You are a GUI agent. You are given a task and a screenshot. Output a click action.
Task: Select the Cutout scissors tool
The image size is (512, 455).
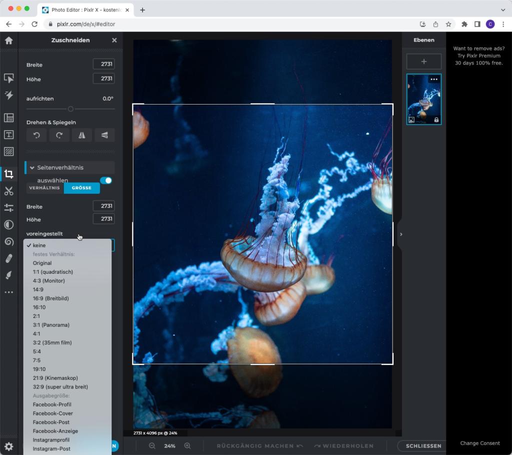(x=8, y=191)
